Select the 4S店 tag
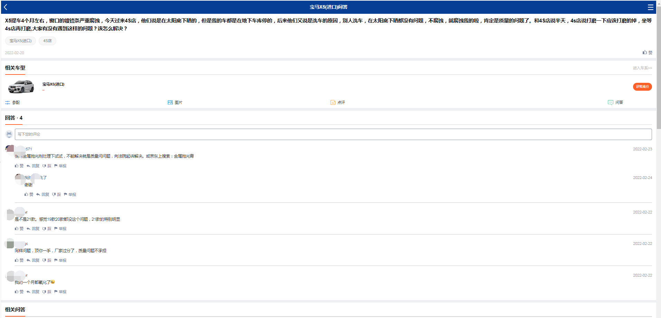This screenshot has height=318, width=661. pos(47,41)
